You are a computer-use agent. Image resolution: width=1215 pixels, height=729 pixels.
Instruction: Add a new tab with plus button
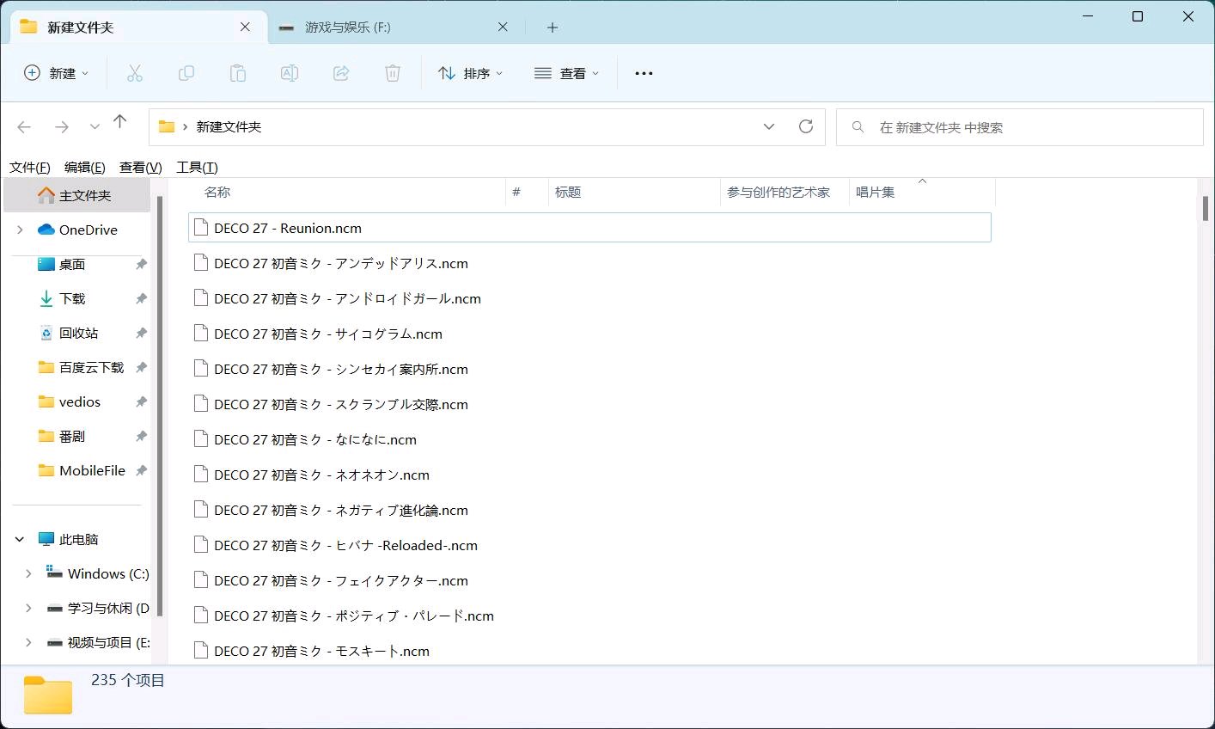tap(553, 28)
